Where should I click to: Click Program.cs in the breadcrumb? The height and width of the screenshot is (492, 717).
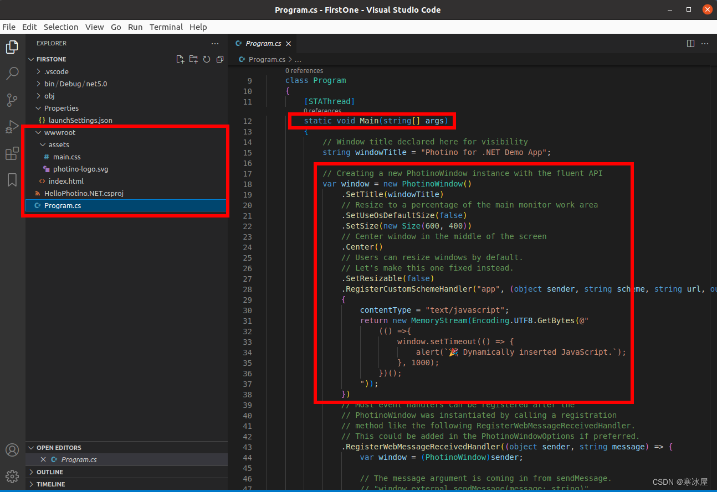pos(267,59)
